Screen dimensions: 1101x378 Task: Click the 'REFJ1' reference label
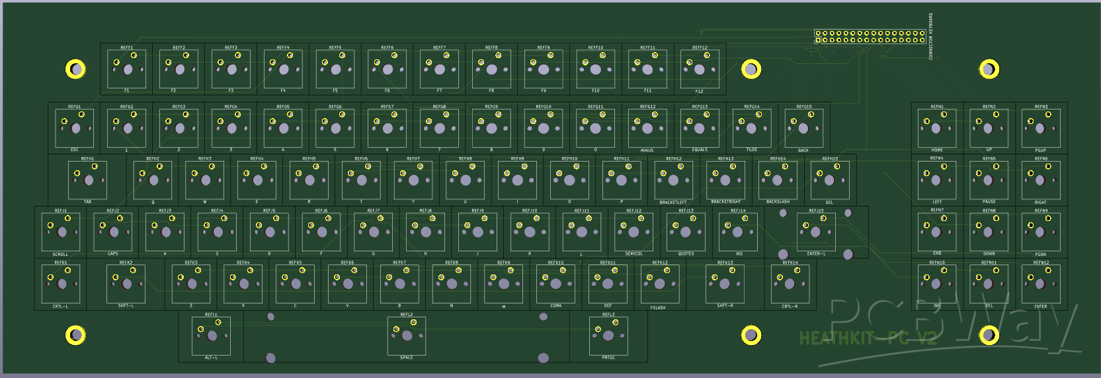point(61,210)
